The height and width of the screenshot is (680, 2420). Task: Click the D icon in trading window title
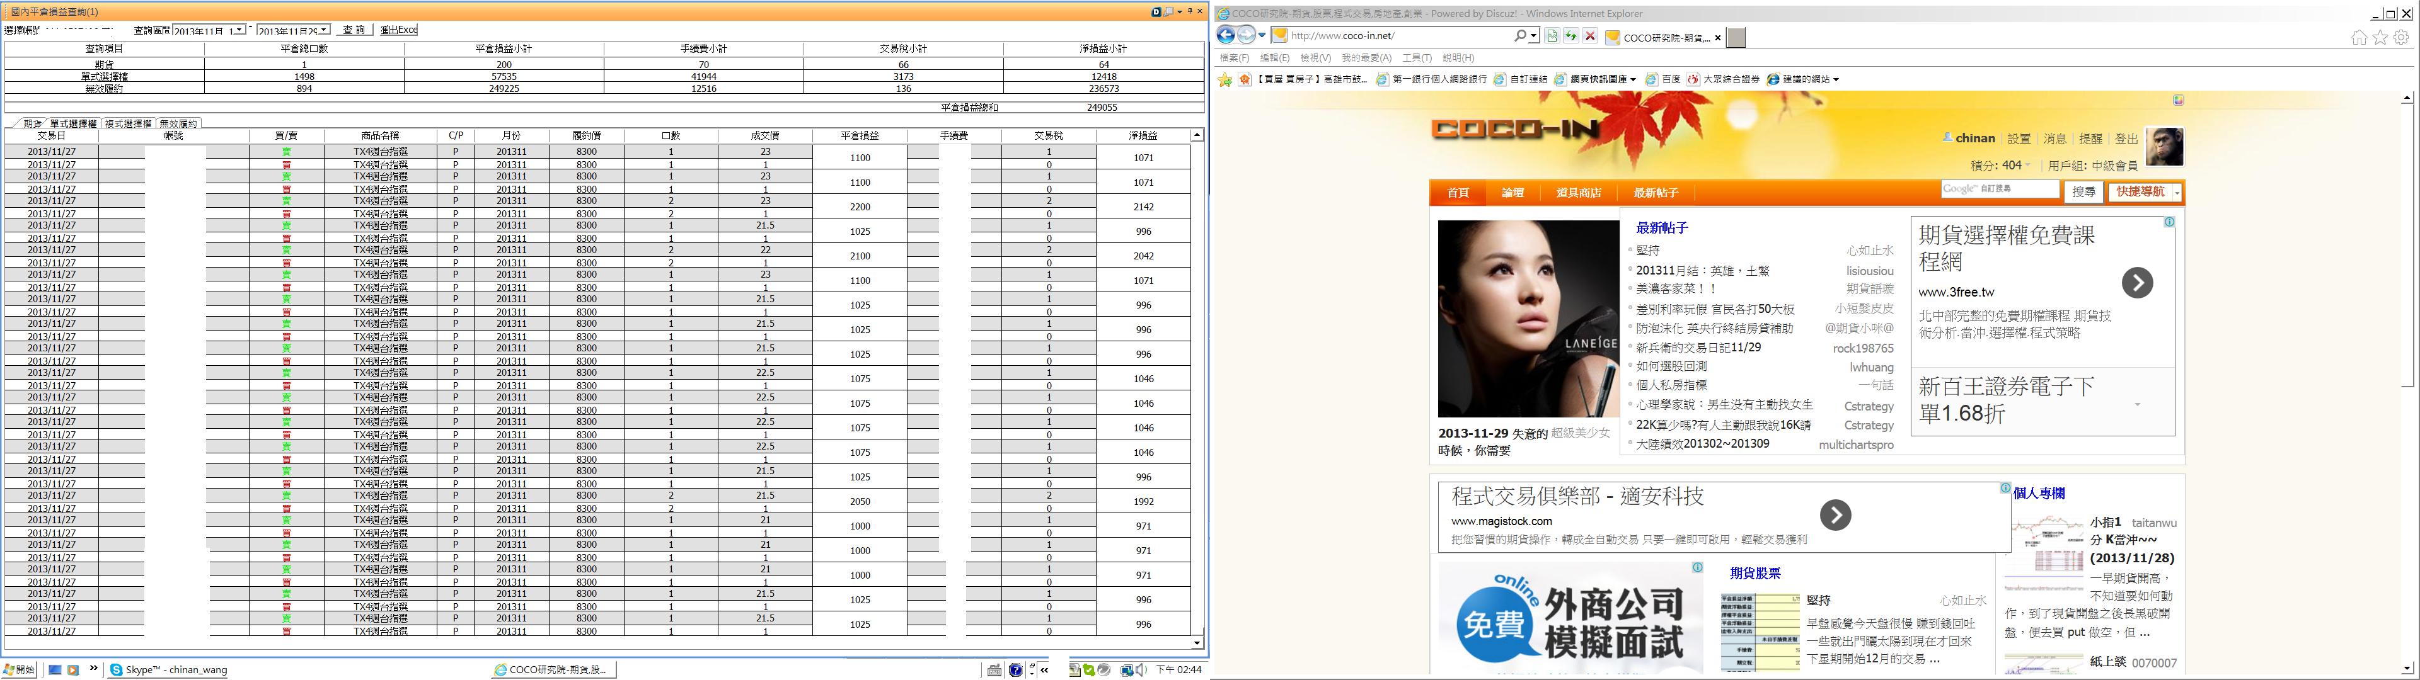(x=1156, y=11)
